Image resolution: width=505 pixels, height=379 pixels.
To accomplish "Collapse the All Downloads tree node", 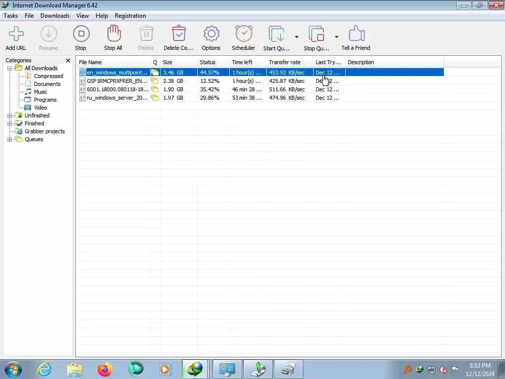I will pos(10,68).
